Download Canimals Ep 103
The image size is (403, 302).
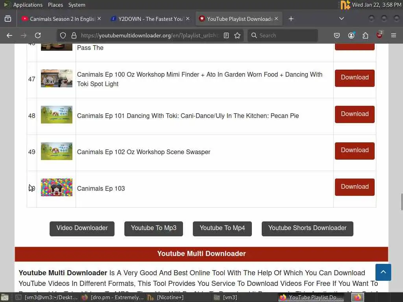point(355,187)
